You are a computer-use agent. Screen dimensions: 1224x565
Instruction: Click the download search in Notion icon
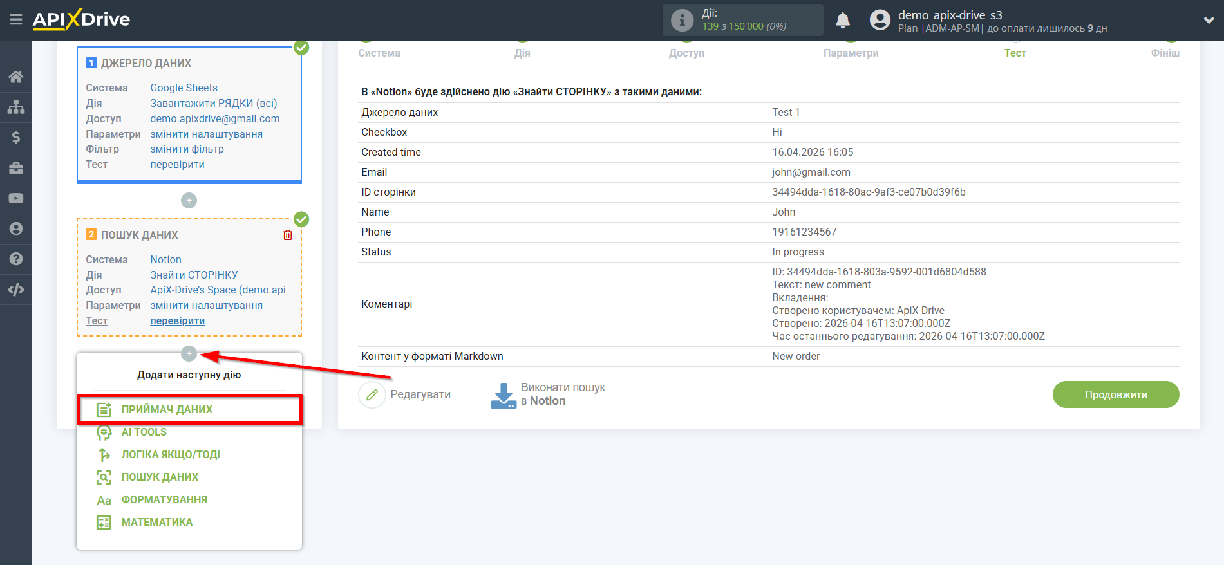click(x=504, y=395)
